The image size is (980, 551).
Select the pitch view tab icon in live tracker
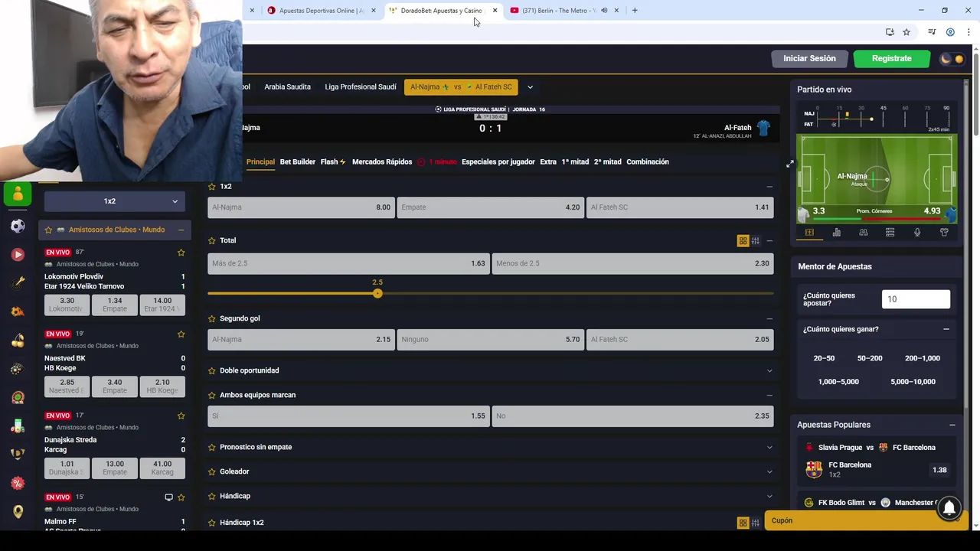(x=809, y=233)
